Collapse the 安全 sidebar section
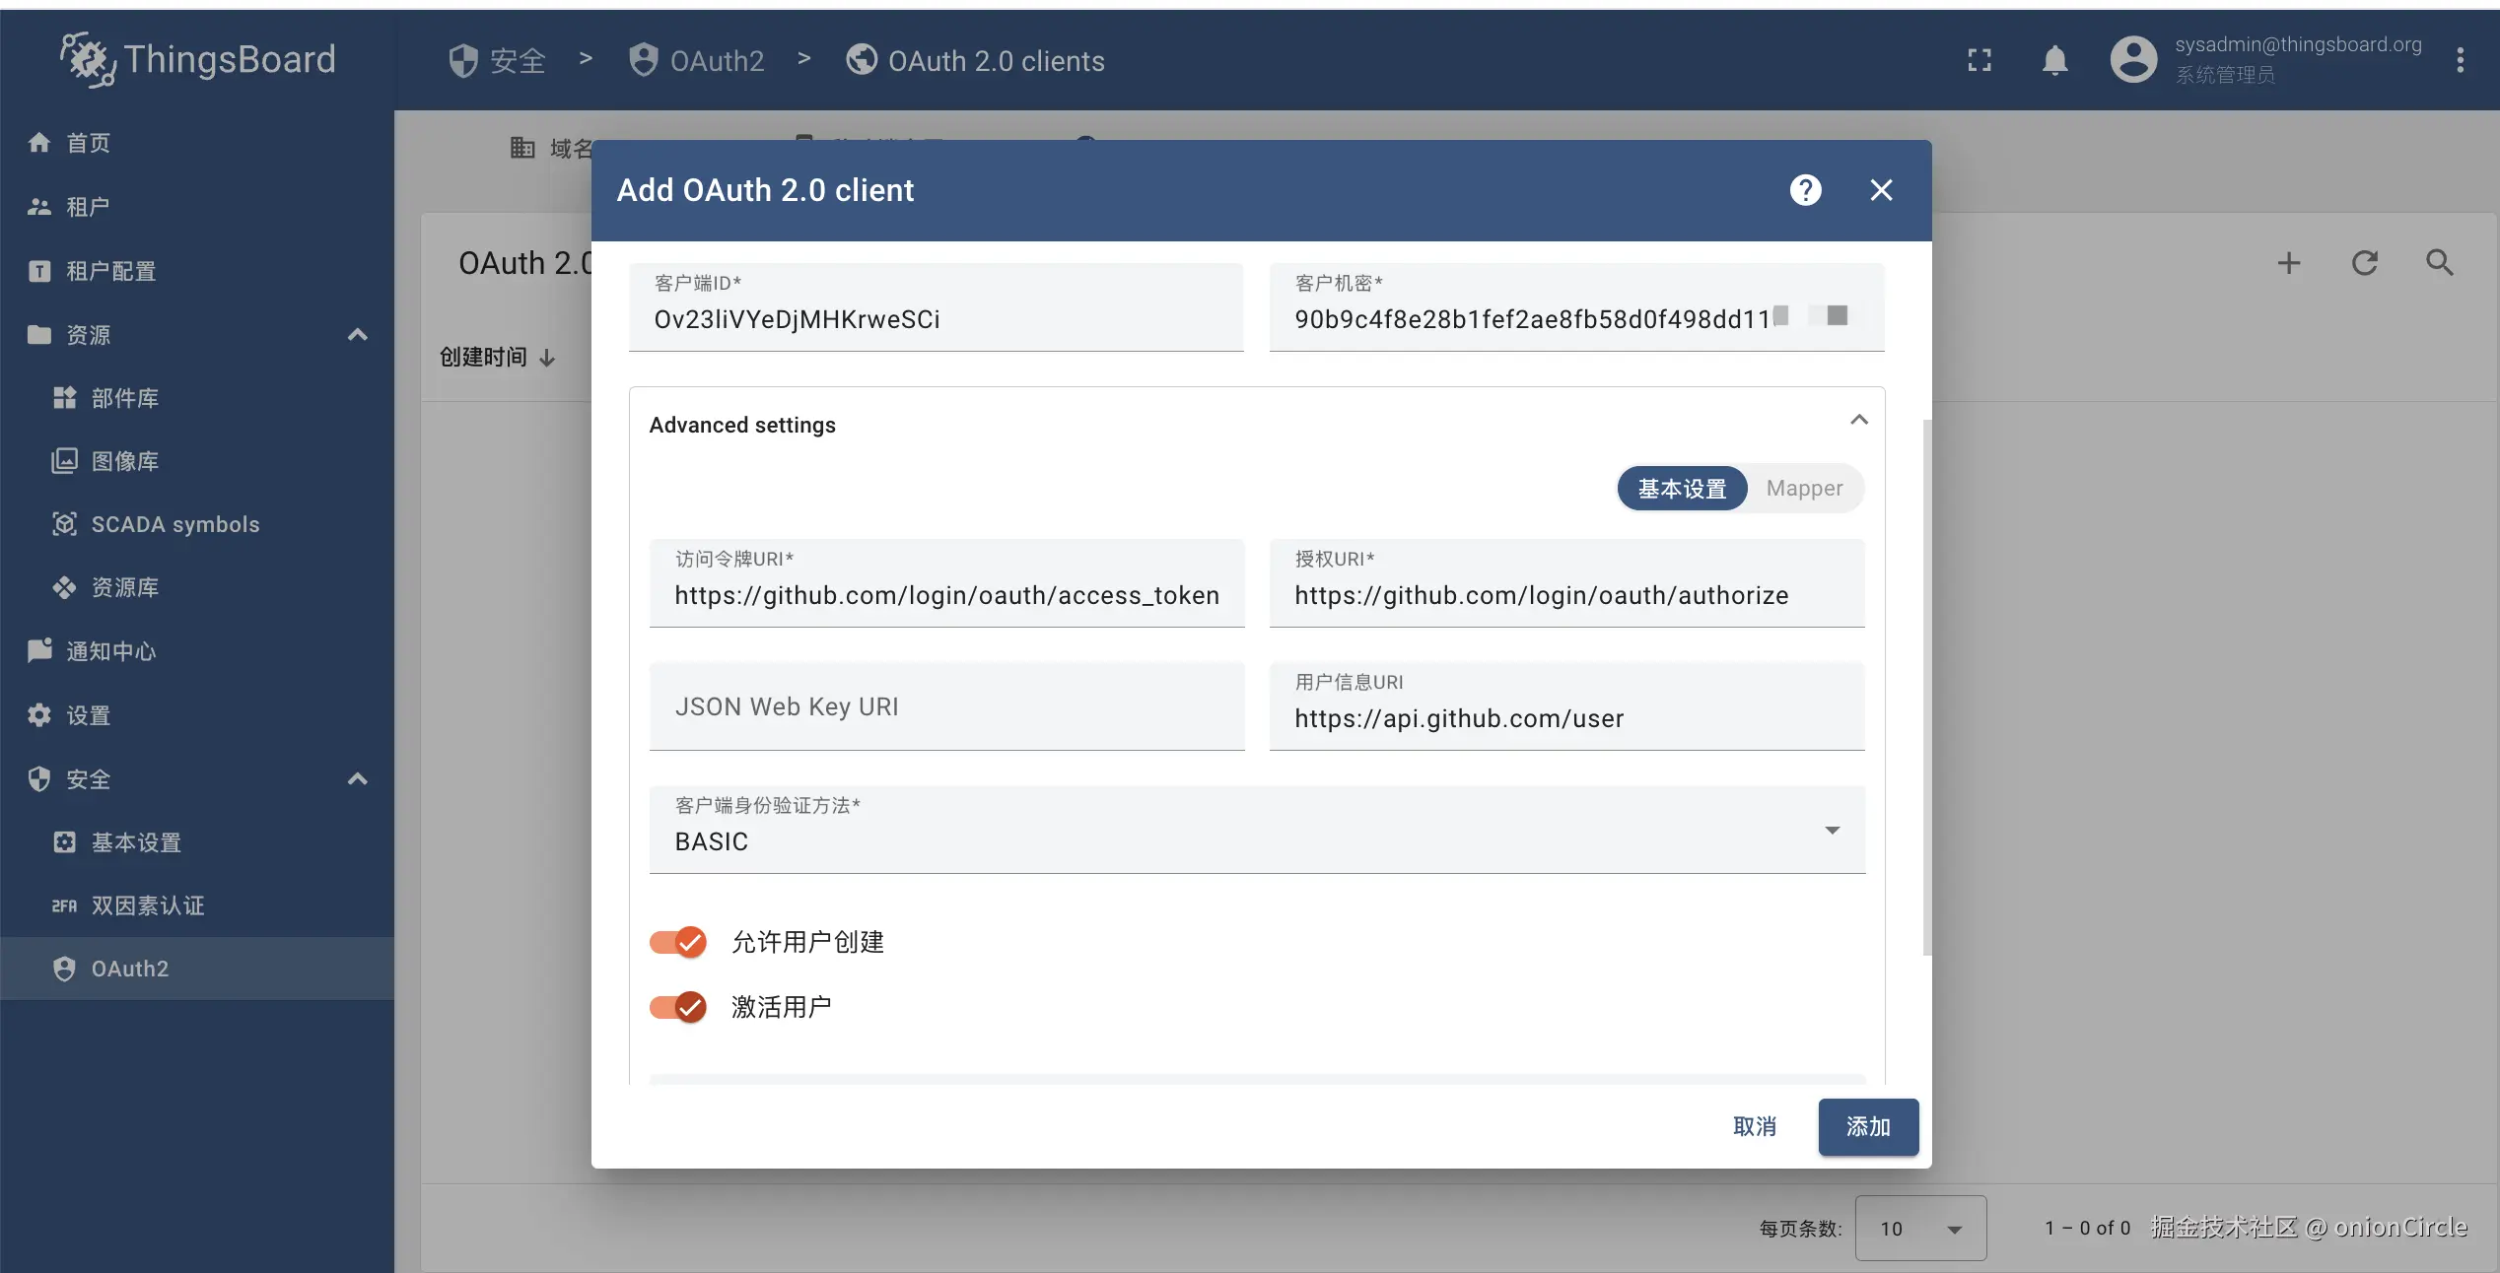The image size is (2500, 1273). pos(357,779)
